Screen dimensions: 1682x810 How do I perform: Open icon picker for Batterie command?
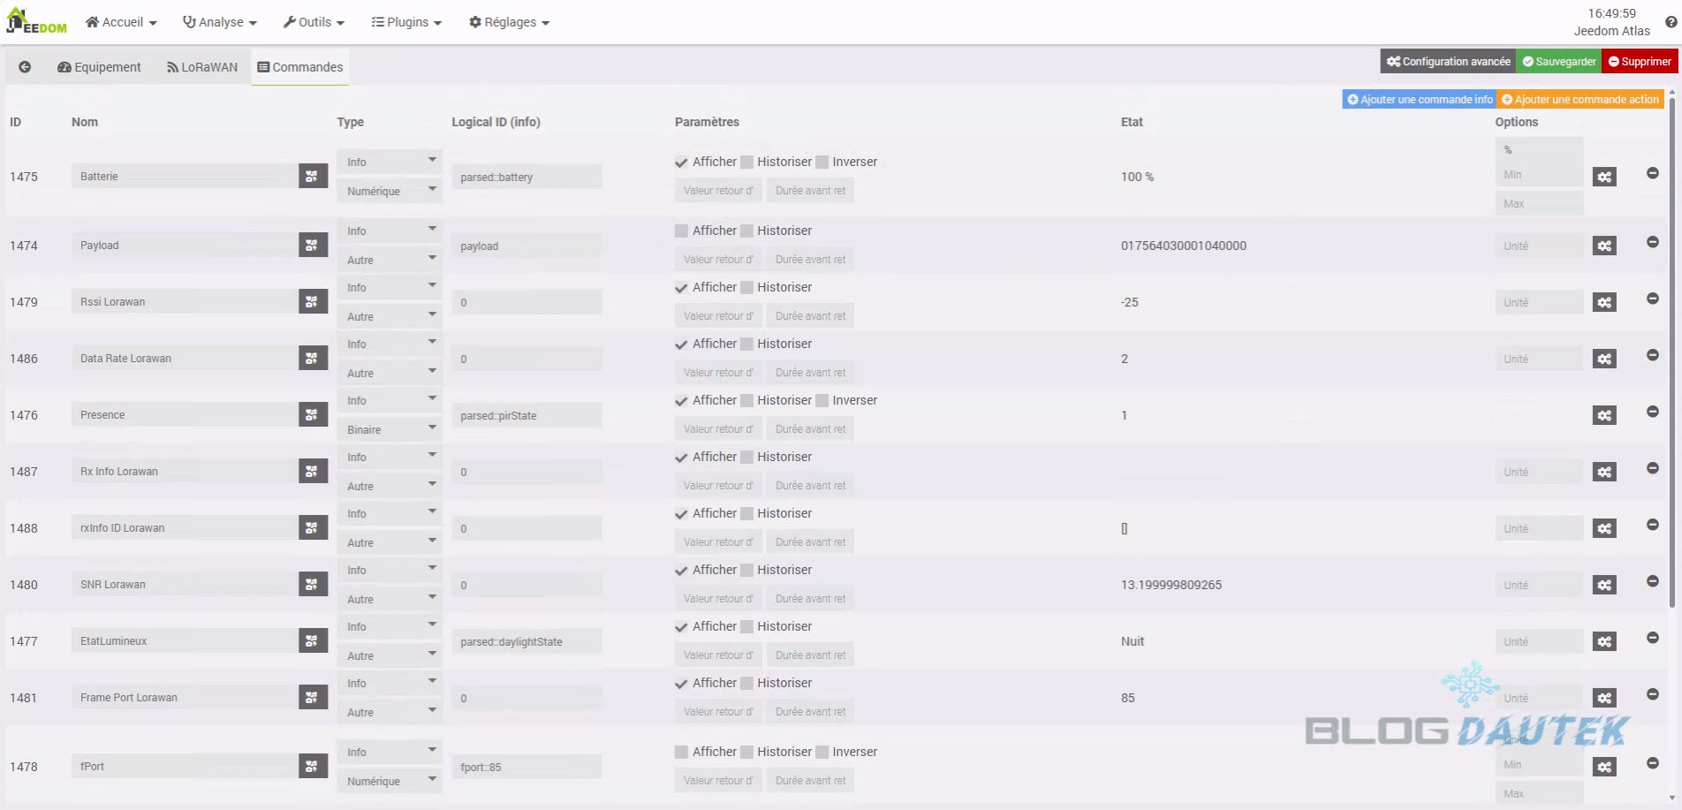click(x=313, y=176)
